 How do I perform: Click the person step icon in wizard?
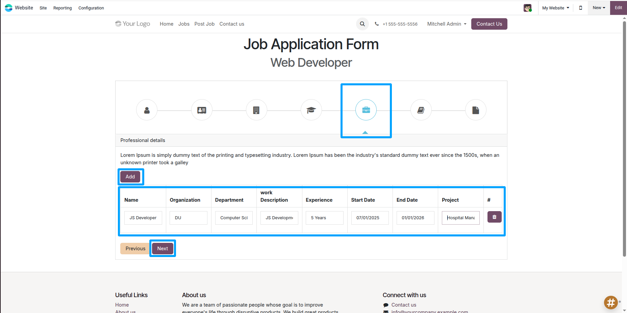147,110
